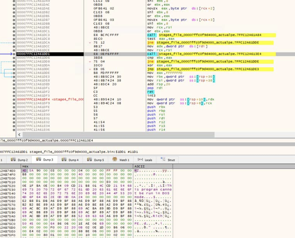Image resolution: width=295 pixels, height=238 pixels.
Task: Select the Dump 3 tab
Action: coord(45,160)
